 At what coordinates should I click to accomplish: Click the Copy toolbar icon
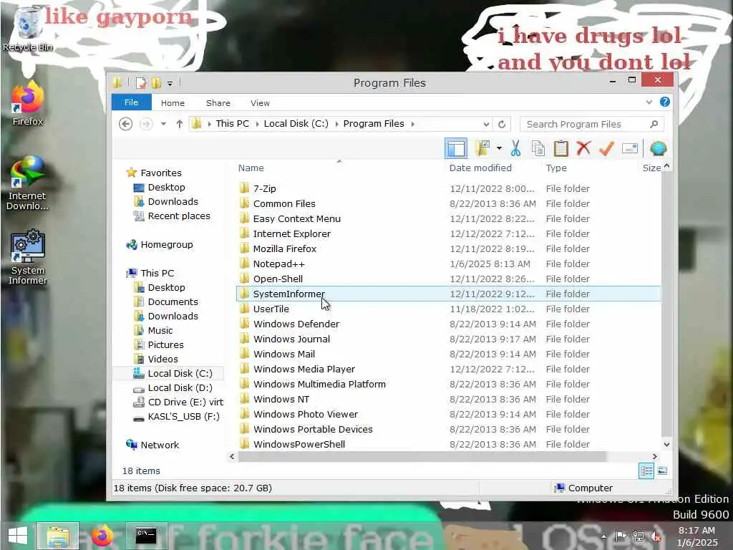[x=538, y=148]
